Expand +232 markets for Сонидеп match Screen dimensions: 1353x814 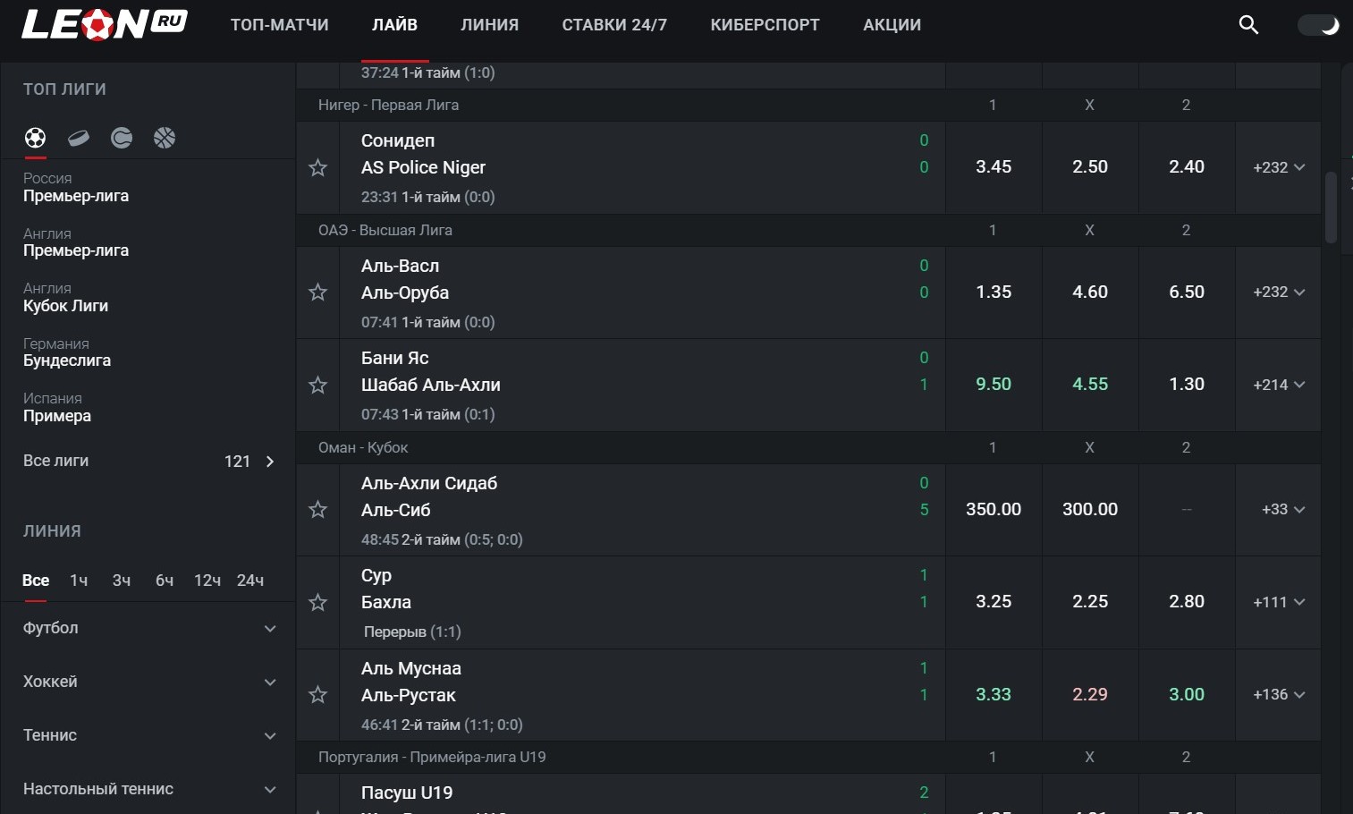pyautogui.click(x=1279, y=167)
